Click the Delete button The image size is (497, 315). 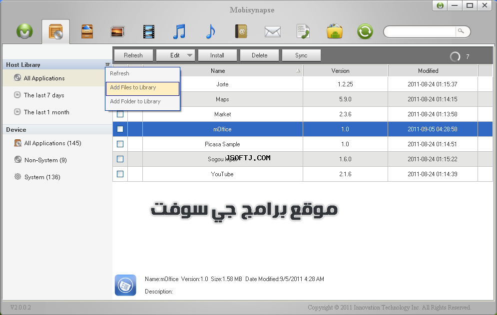click(x=259, y=55)
